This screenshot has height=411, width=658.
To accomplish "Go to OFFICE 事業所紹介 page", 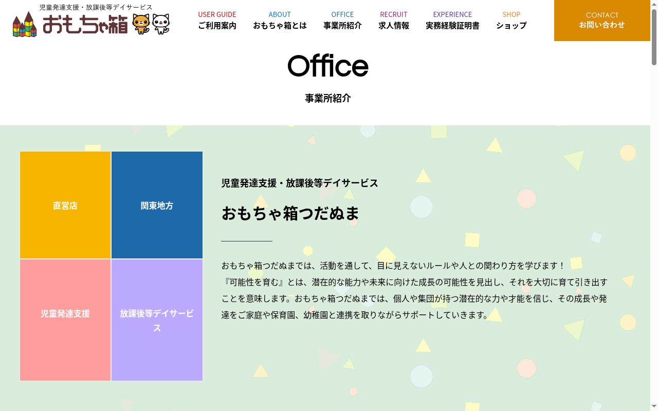I will pyautogui.click(x=342, y=21).
